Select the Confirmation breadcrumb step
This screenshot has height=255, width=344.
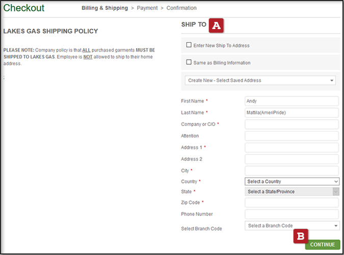point(181,8)
